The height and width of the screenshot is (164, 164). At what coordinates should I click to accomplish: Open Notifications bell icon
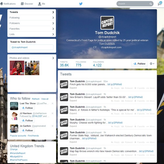point(1,4)
